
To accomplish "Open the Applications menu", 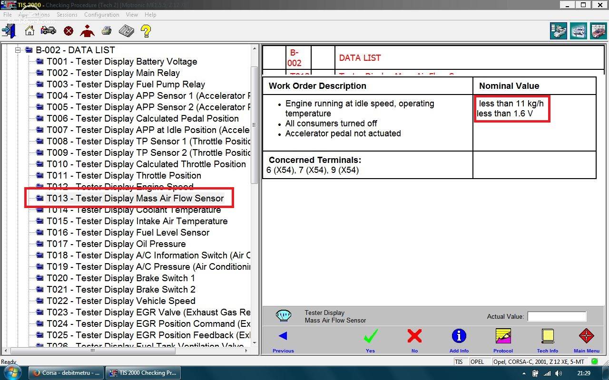I will [x=34, y=15].
